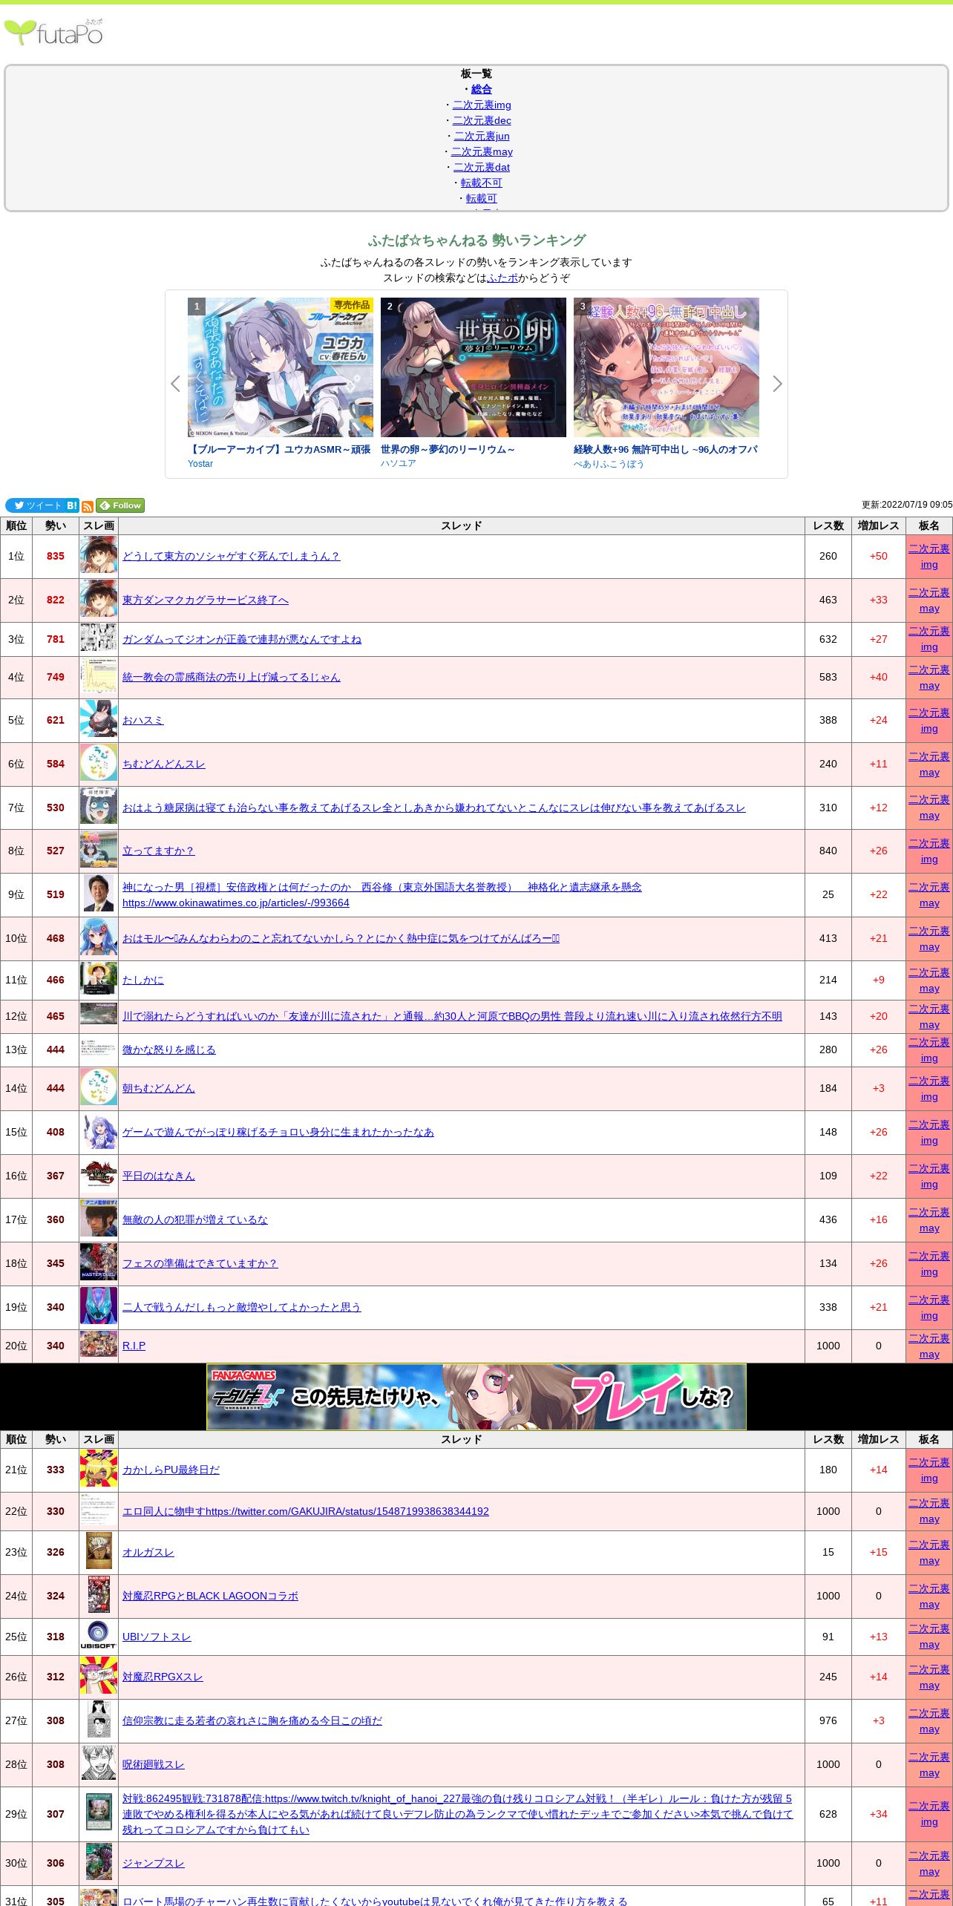Click 二次元裏img board link in rank 1 row
The height and width of the screenshot is (1906, 953).
click(x=929, y=557)
